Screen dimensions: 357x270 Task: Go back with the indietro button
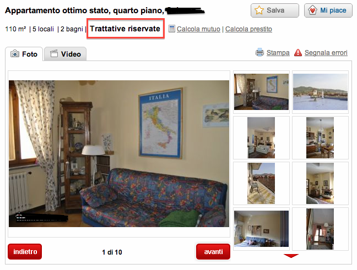(x=25, y=252)
